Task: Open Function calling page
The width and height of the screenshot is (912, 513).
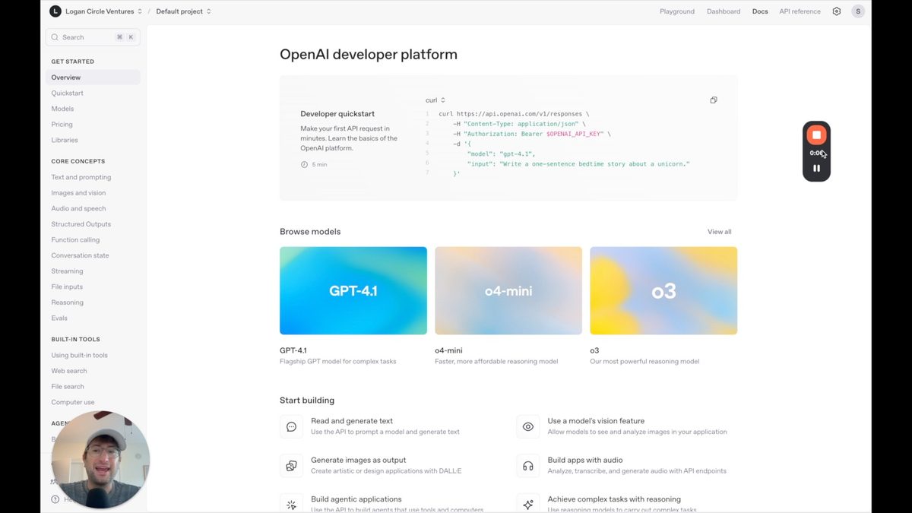Action: pyautogui.click(x=75, y=240)
